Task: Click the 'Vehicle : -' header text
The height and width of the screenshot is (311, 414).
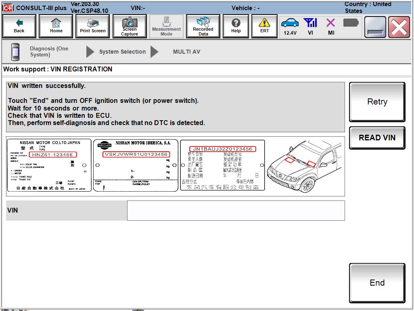Action: coord(246,8)
